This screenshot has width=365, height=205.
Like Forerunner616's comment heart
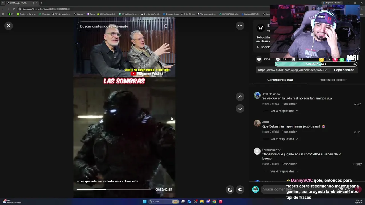pos(354,164)
